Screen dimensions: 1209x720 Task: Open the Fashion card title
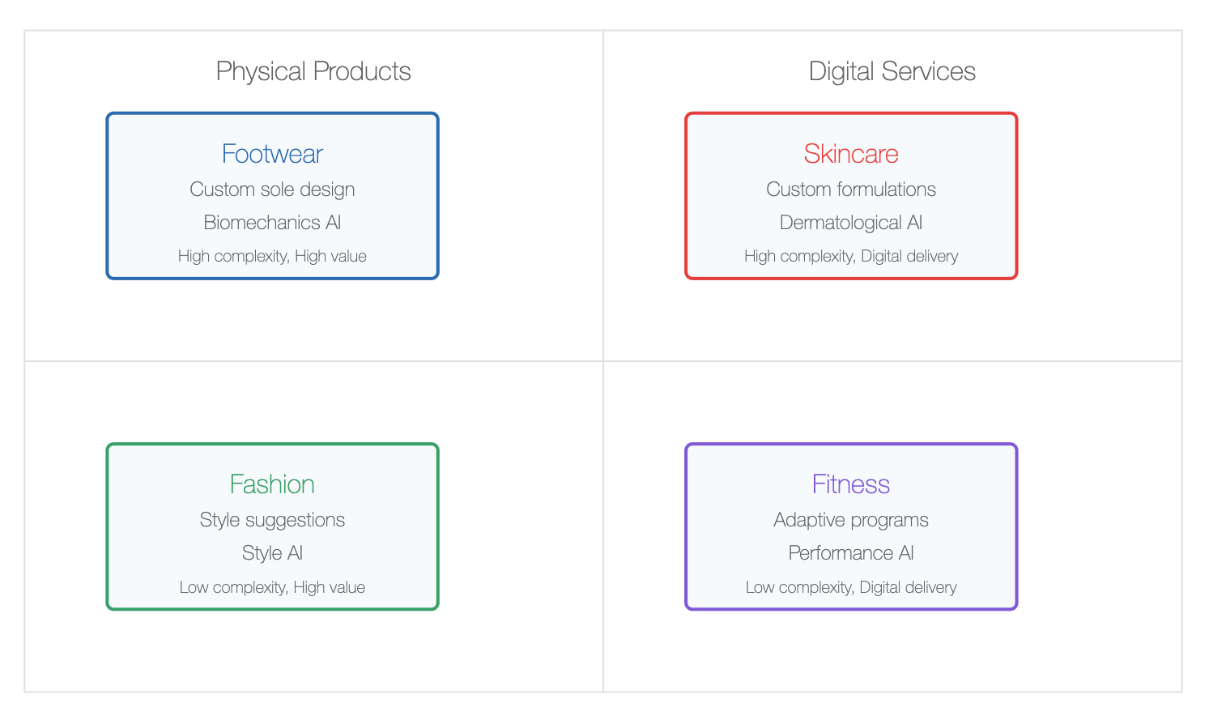point(272,484)
